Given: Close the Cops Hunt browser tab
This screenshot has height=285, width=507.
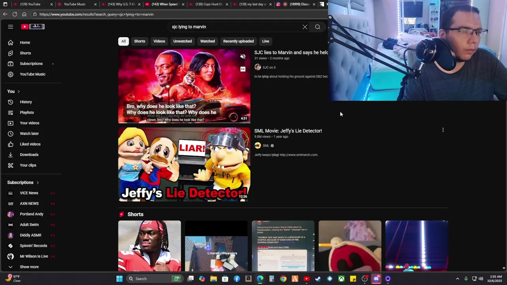Looking at the screenshot, I should [x=227, y=4].
